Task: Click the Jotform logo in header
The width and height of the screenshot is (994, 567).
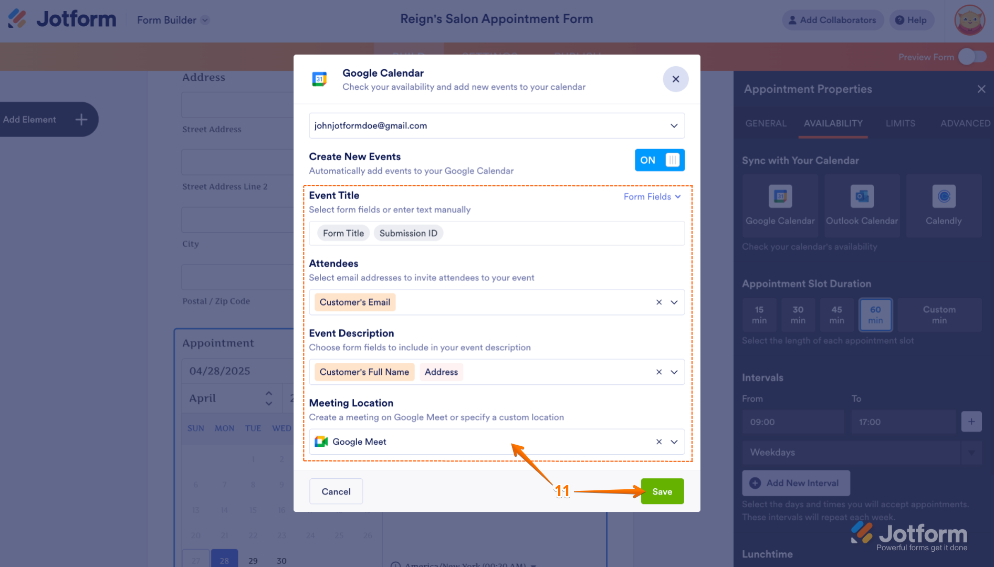Action: click(62, 19)
